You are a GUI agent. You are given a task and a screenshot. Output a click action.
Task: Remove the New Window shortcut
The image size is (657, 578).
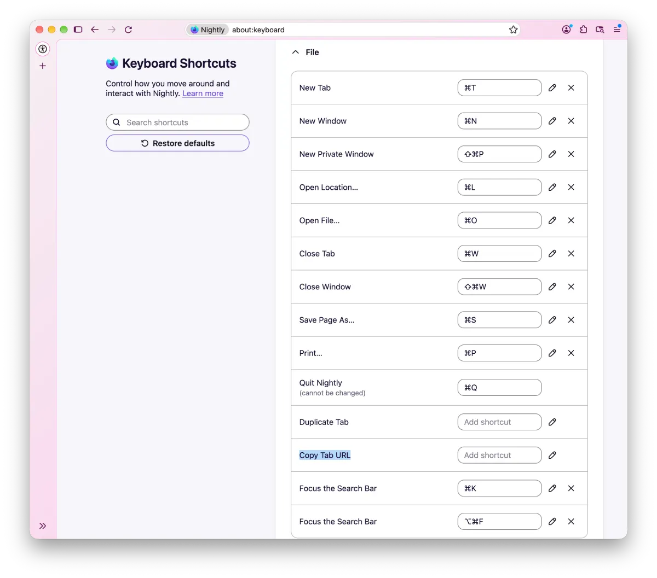point(571,121)
